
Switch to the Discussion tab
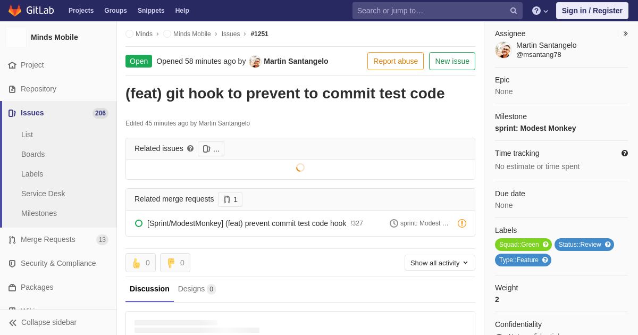pyautogui.click(x=149, y=289)
